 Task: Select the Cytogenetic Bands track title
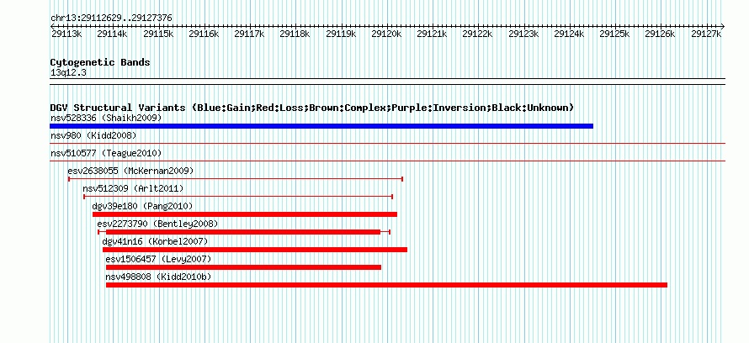100,62
